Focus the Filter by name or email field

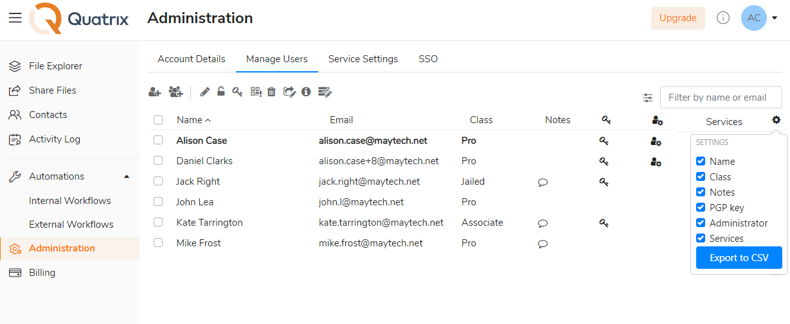tap(721, 98)
